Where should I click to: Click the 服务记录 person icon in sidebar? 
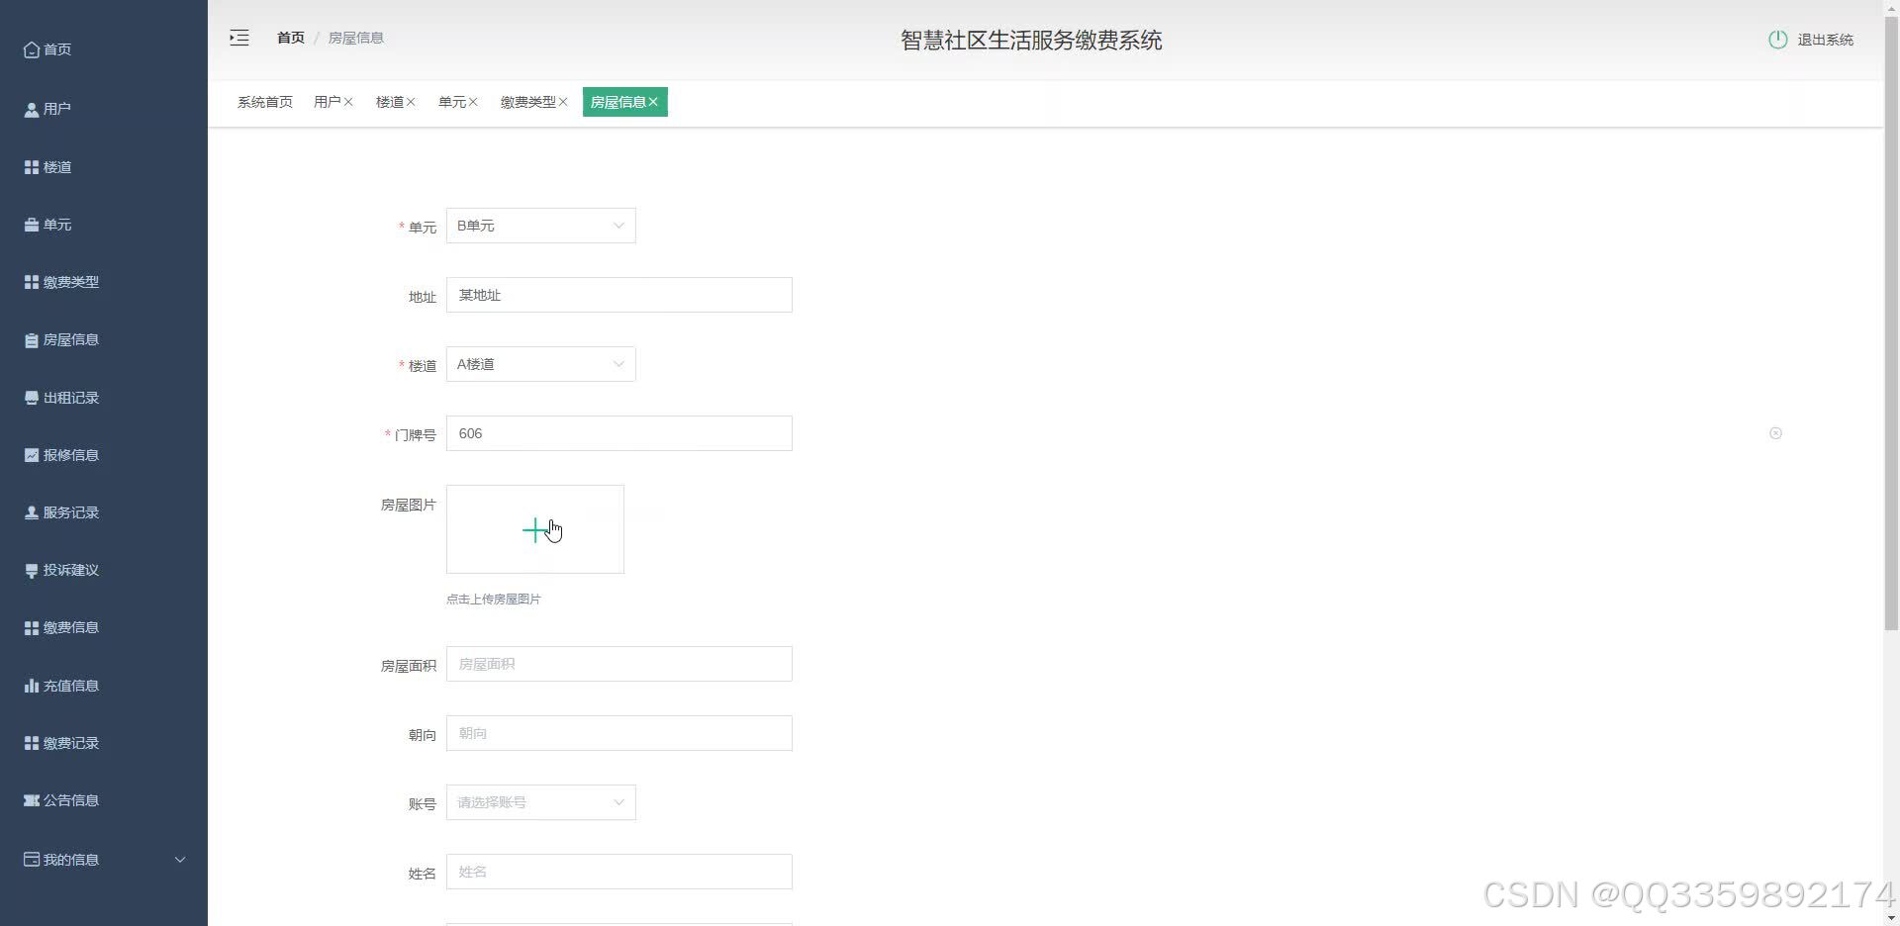click(x=32, y=512)
